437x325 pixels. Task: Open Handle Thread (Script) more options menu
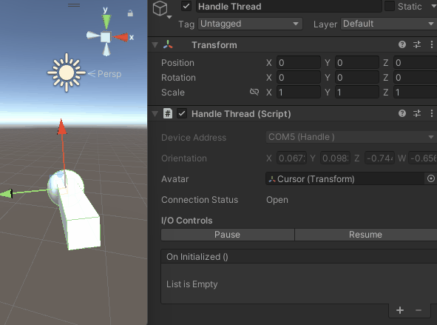click(431, 113)
